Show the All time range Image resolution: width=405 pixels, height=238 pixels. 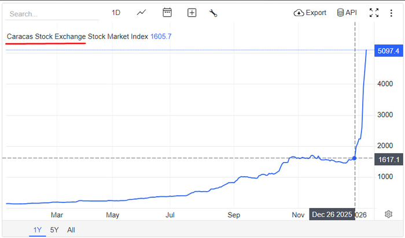(x=71, y=230)
